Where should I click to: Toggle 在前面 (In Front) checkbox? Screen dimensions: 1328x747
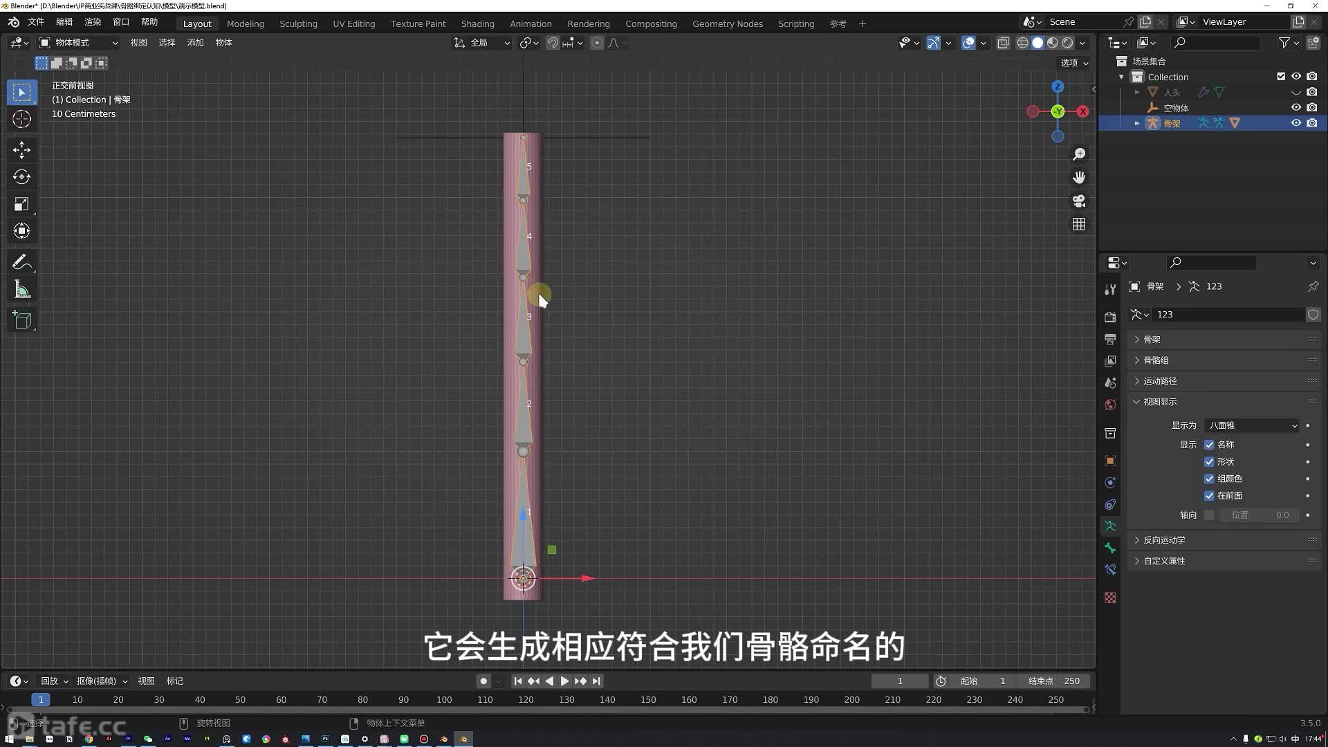click(x=1209, y=496)
